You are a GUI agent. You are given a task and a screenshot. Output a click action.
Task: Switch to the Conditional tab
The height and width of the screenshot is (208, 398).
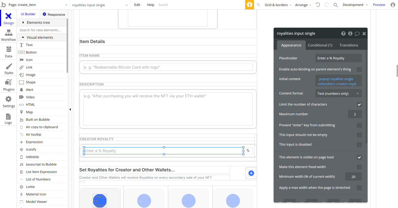[x=320, y=45]
